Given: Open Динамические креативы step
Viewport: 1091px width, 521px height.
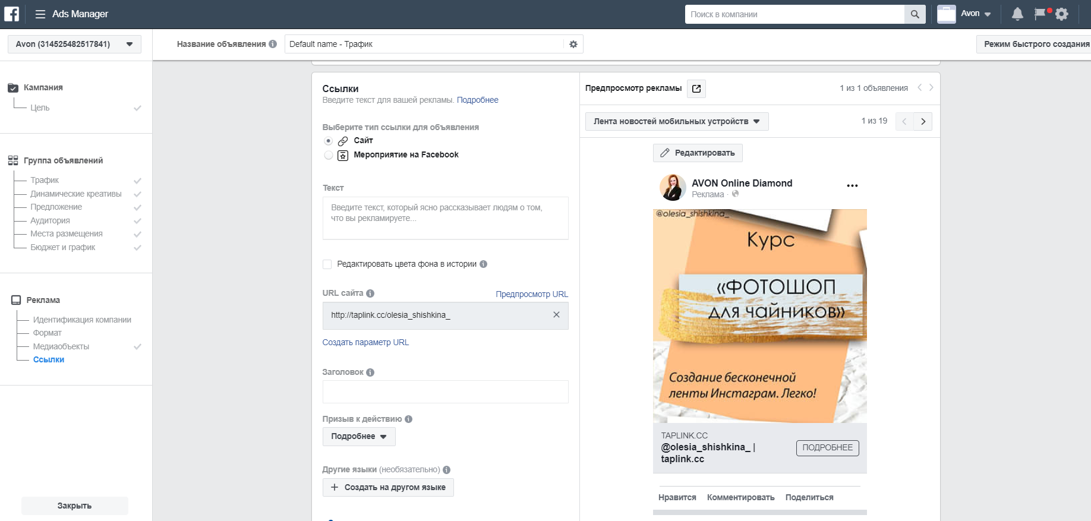Looking at the screenshot, I should (76, 194).
